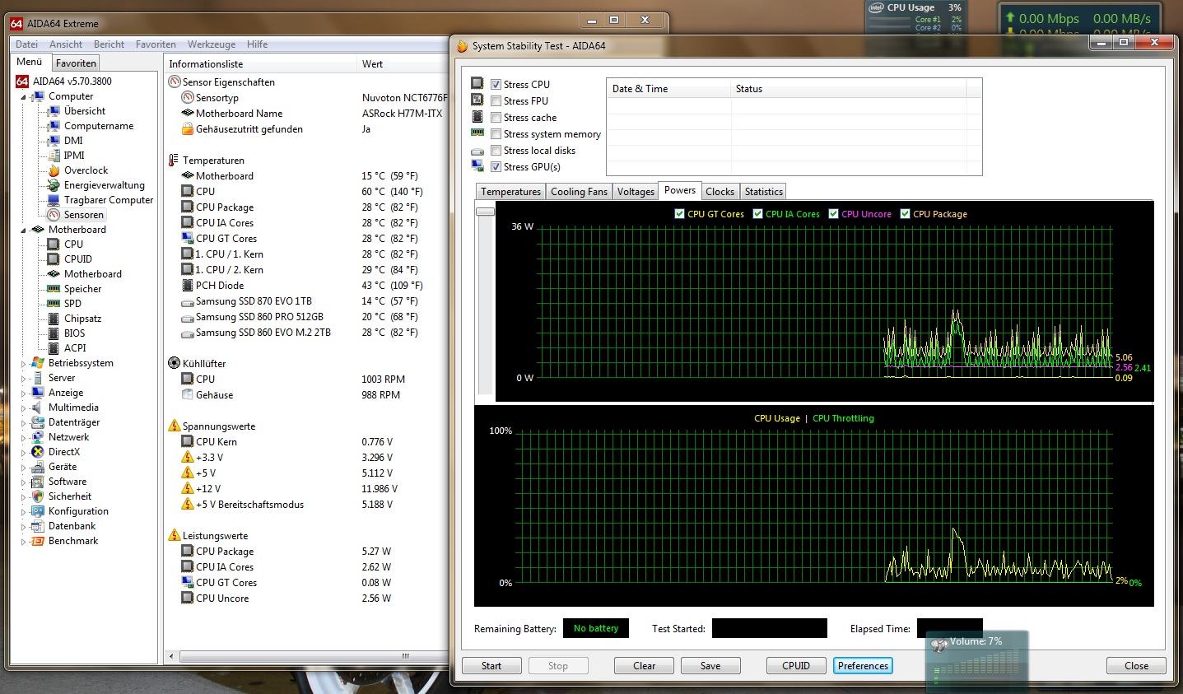Enable Stress local disks checkbox

pyautogui.click(x=496, y=151)
